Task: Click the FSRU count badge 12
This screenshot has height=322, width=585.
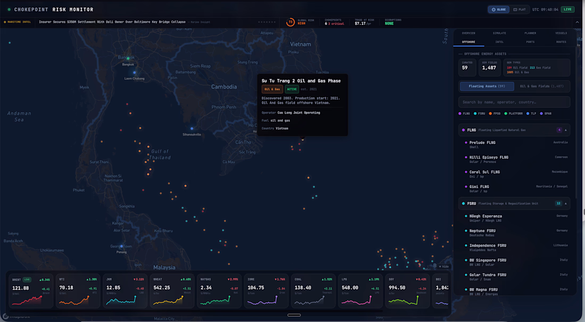Action: (558, 204)
